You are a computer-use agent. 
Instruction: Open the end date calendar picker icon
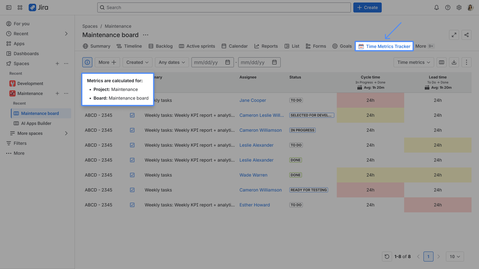click(274, 62)
